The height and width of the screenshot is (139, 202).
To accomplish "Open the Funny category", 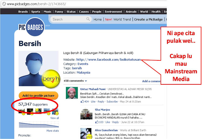I will (x=59, y=12).
